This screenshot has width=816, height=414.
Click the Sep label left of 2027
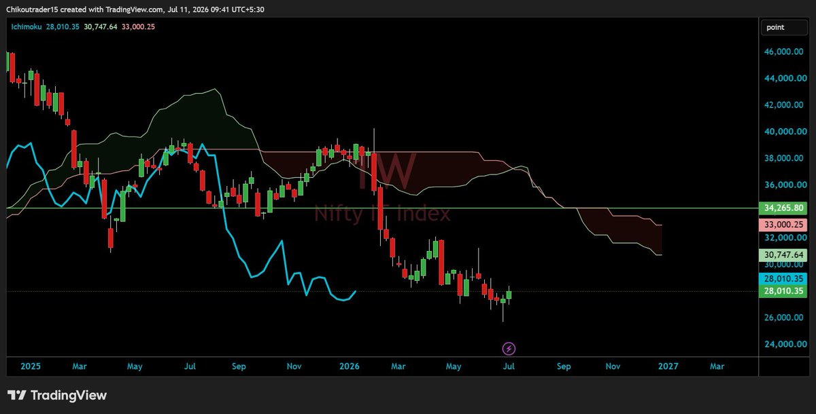[564, 366]
